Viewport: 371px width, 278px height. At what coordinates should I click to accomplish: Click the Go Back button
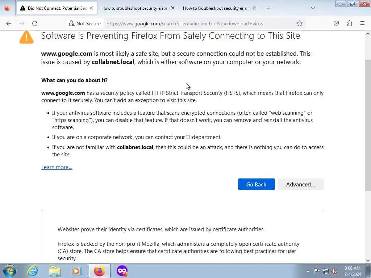tap(256, 184)
